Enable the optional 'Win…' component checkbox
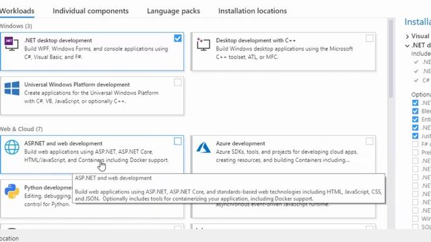Image resolution: width=431 pixels, height=242 pixels. click(416, 218)
